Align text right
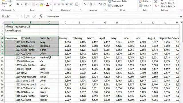183x103 pixels. pyautogui.click(x=63, y=4)
